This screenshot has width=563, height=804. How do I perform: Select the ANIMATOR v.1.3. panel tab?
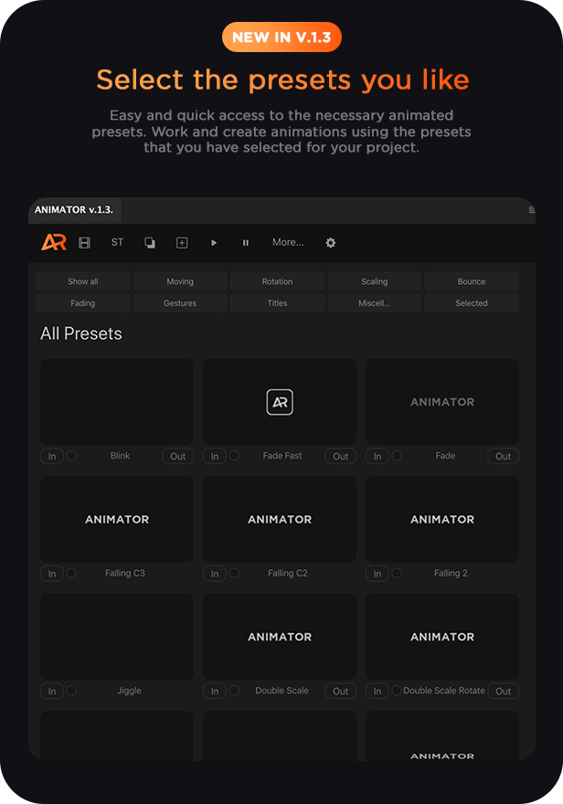point(74,210)
